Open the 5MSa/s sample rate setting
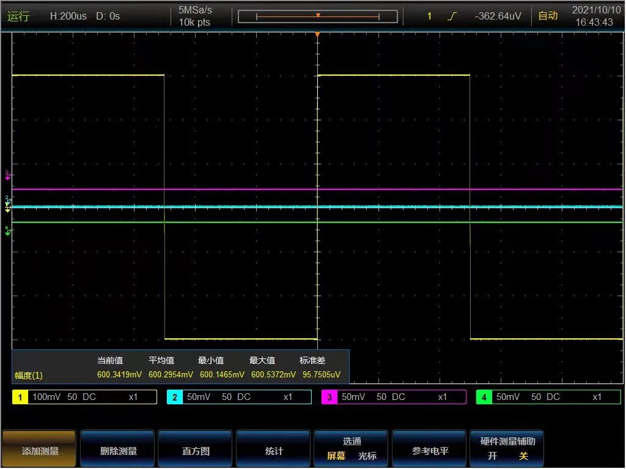Image resolution: width=626 pixels, height=469 pixels. pos(196,10)
